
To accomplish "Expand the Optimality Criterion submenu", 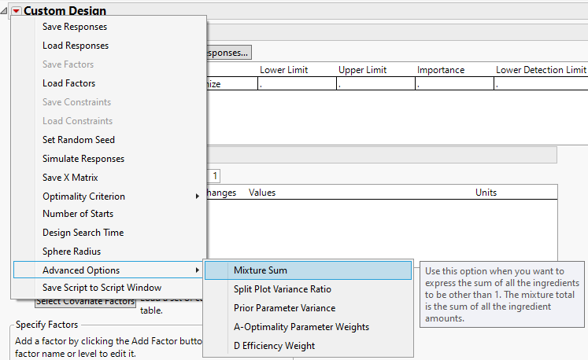I will [83, 197].
